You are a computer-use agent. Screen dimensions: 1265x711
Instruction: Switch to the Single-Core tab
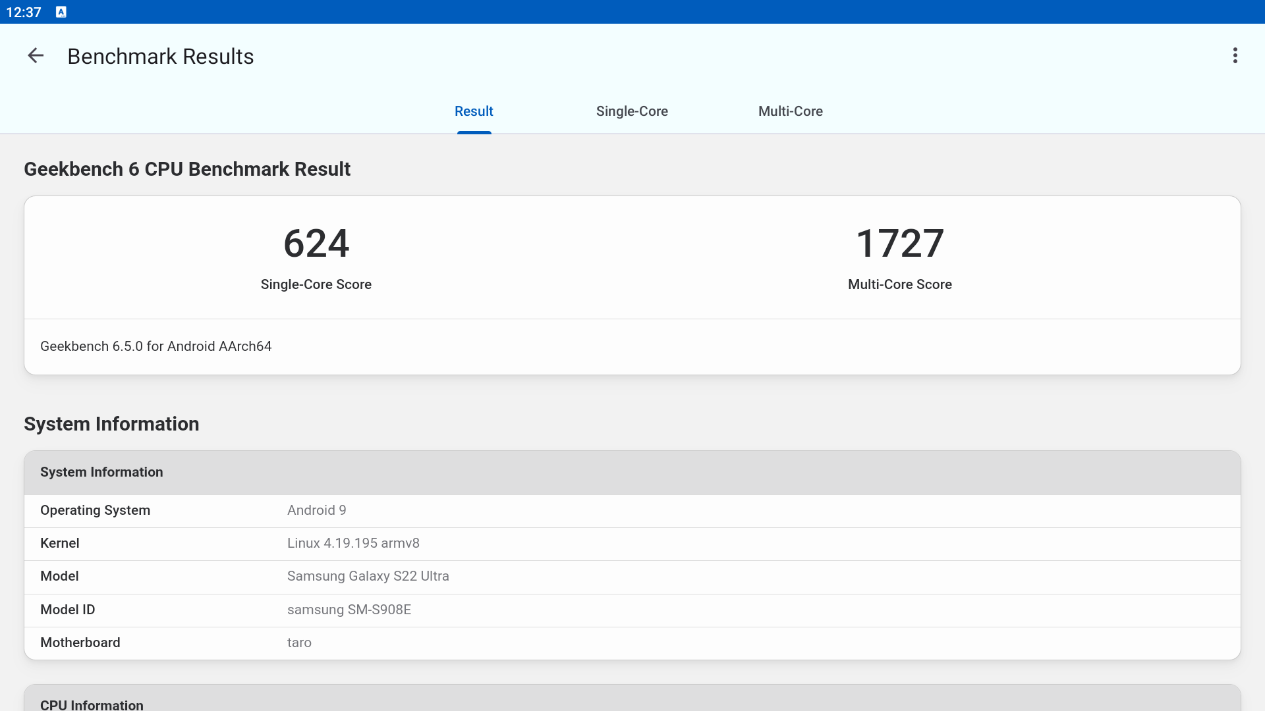pos(632,111)
